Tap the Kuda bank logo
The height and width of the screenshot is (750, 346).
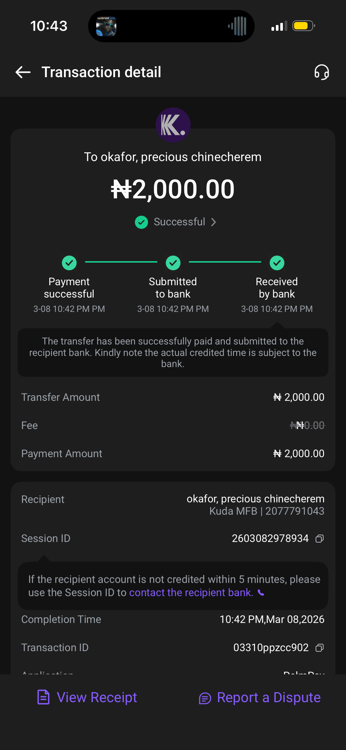point(173,125)
